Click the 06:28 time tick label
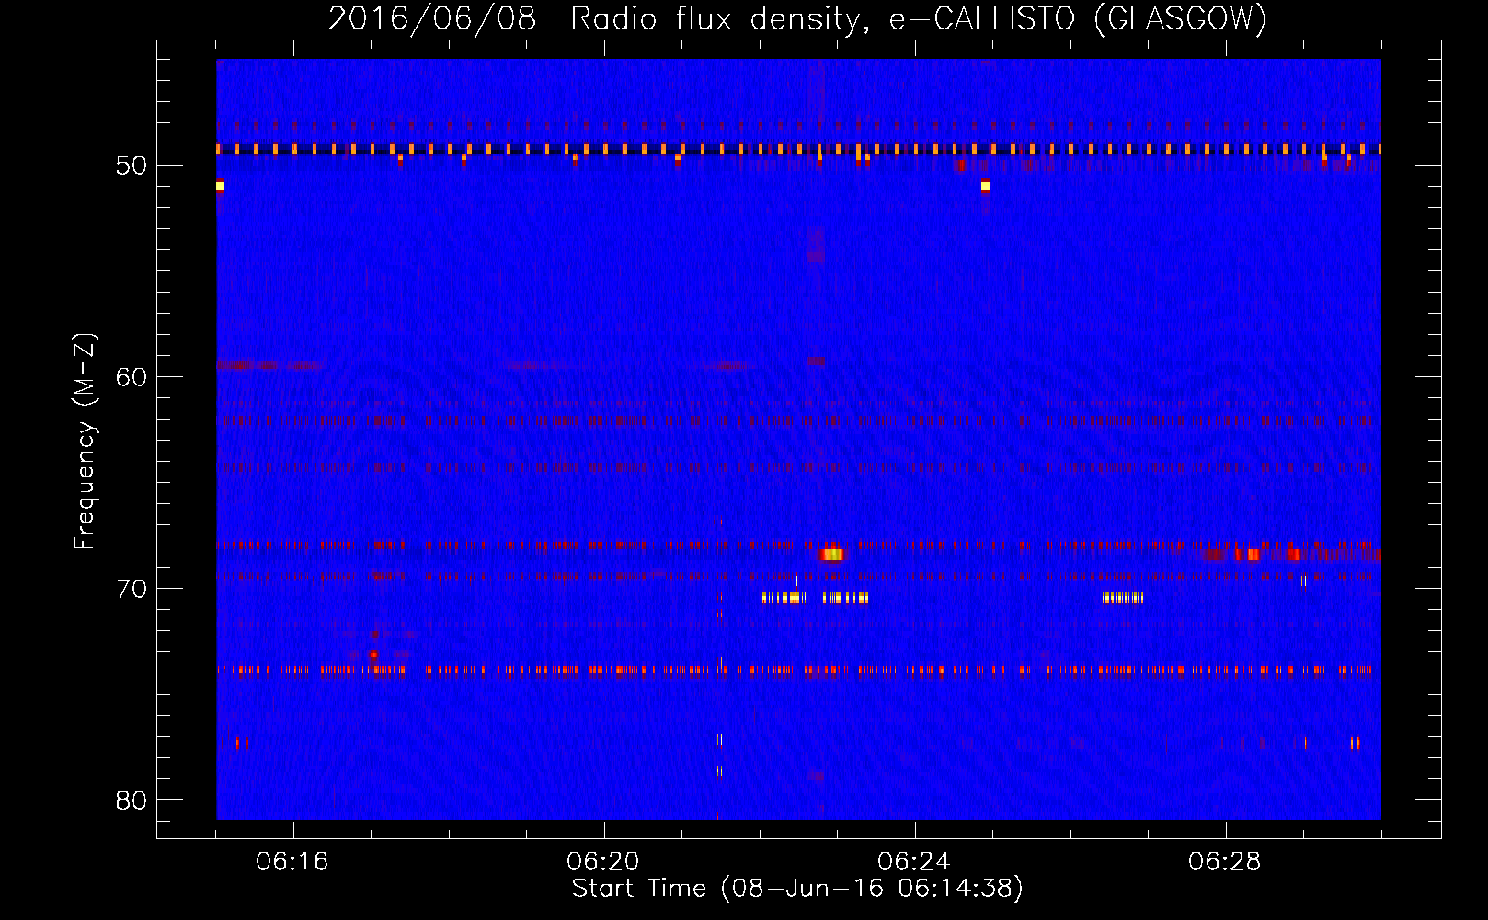Viewport: 1488px width, 920px height. [1225, 861]
